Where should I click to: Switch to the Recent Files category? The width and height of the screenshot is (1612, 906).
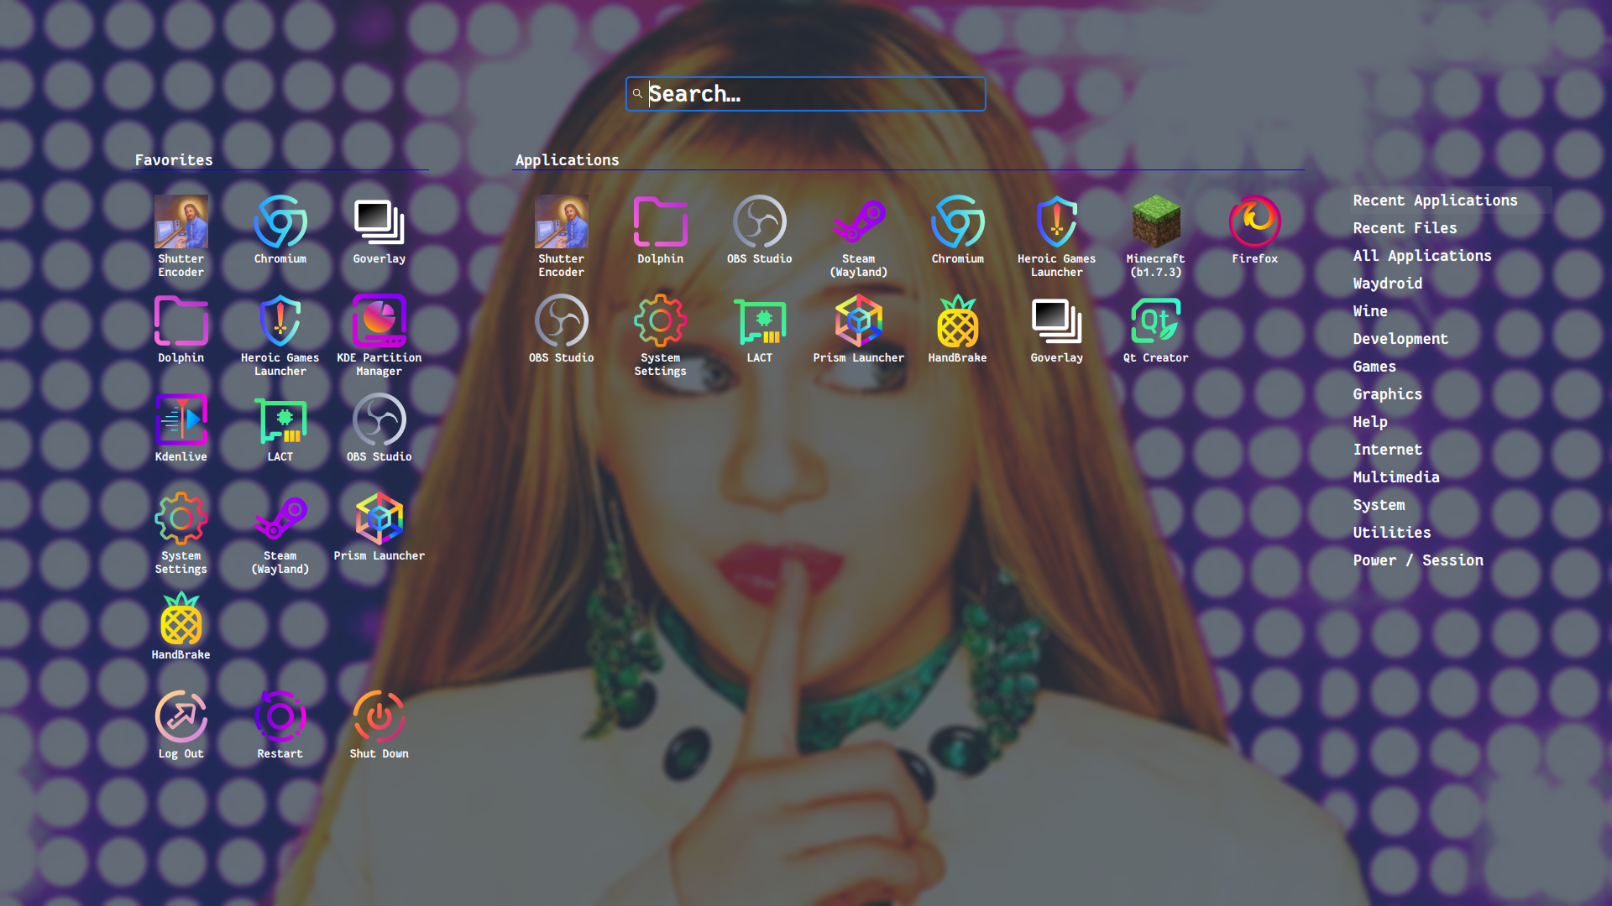[1405, 228]
